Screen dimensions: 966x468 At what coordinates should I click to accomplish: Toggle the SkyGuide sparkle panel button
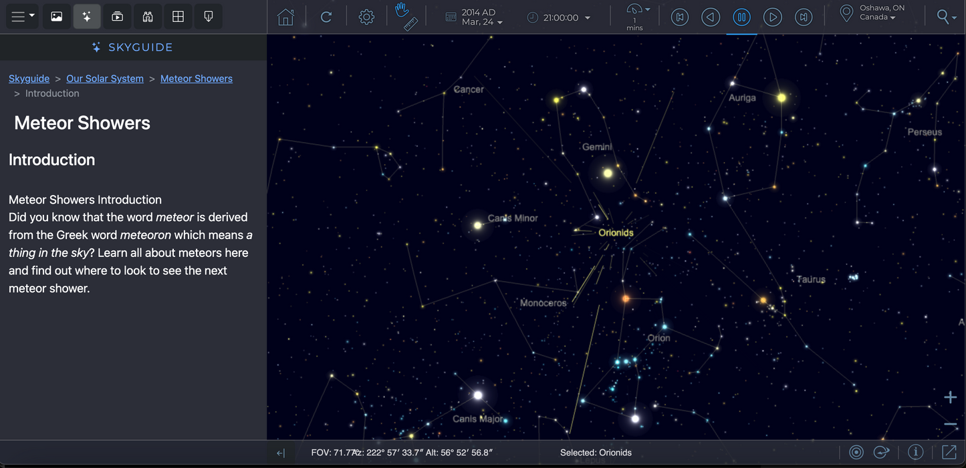[87, 17]
